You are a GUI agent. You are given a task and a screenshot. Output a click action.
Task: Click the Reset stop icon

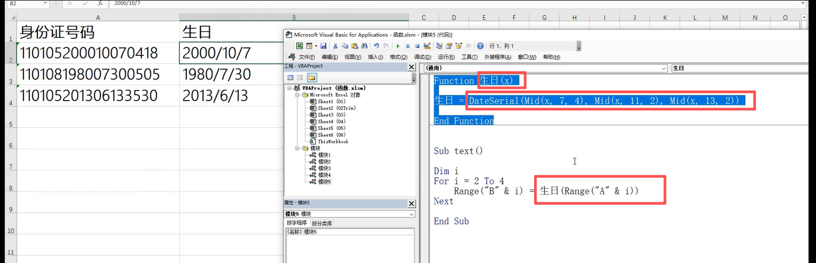(x=417, y=46)
